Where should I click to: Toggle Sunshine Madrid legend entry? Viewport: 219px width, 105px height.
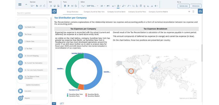pos(92,96)
